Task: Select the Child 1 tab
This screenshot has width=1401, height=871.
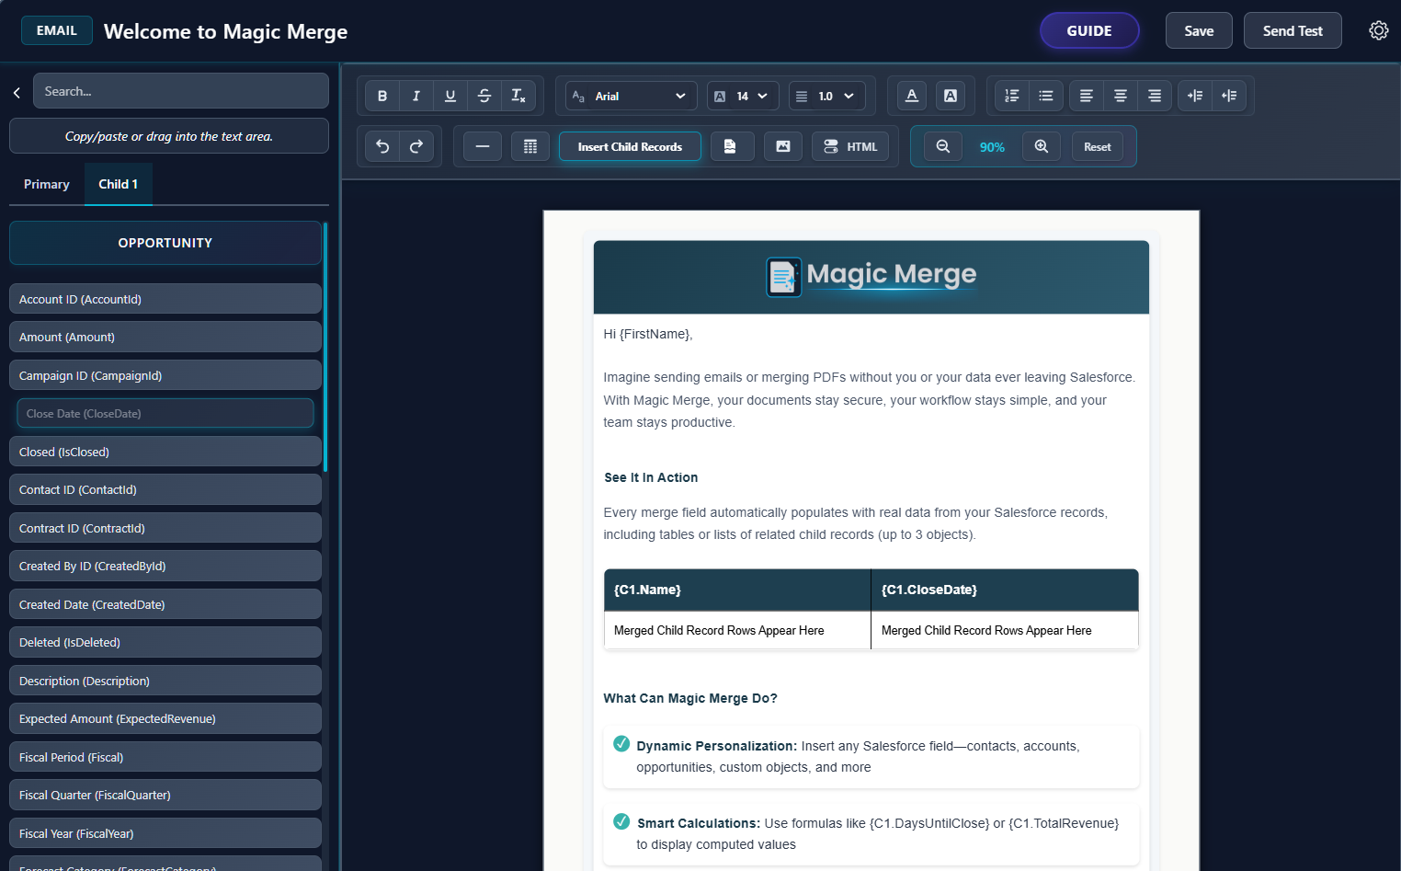Action: click(118, 184)
